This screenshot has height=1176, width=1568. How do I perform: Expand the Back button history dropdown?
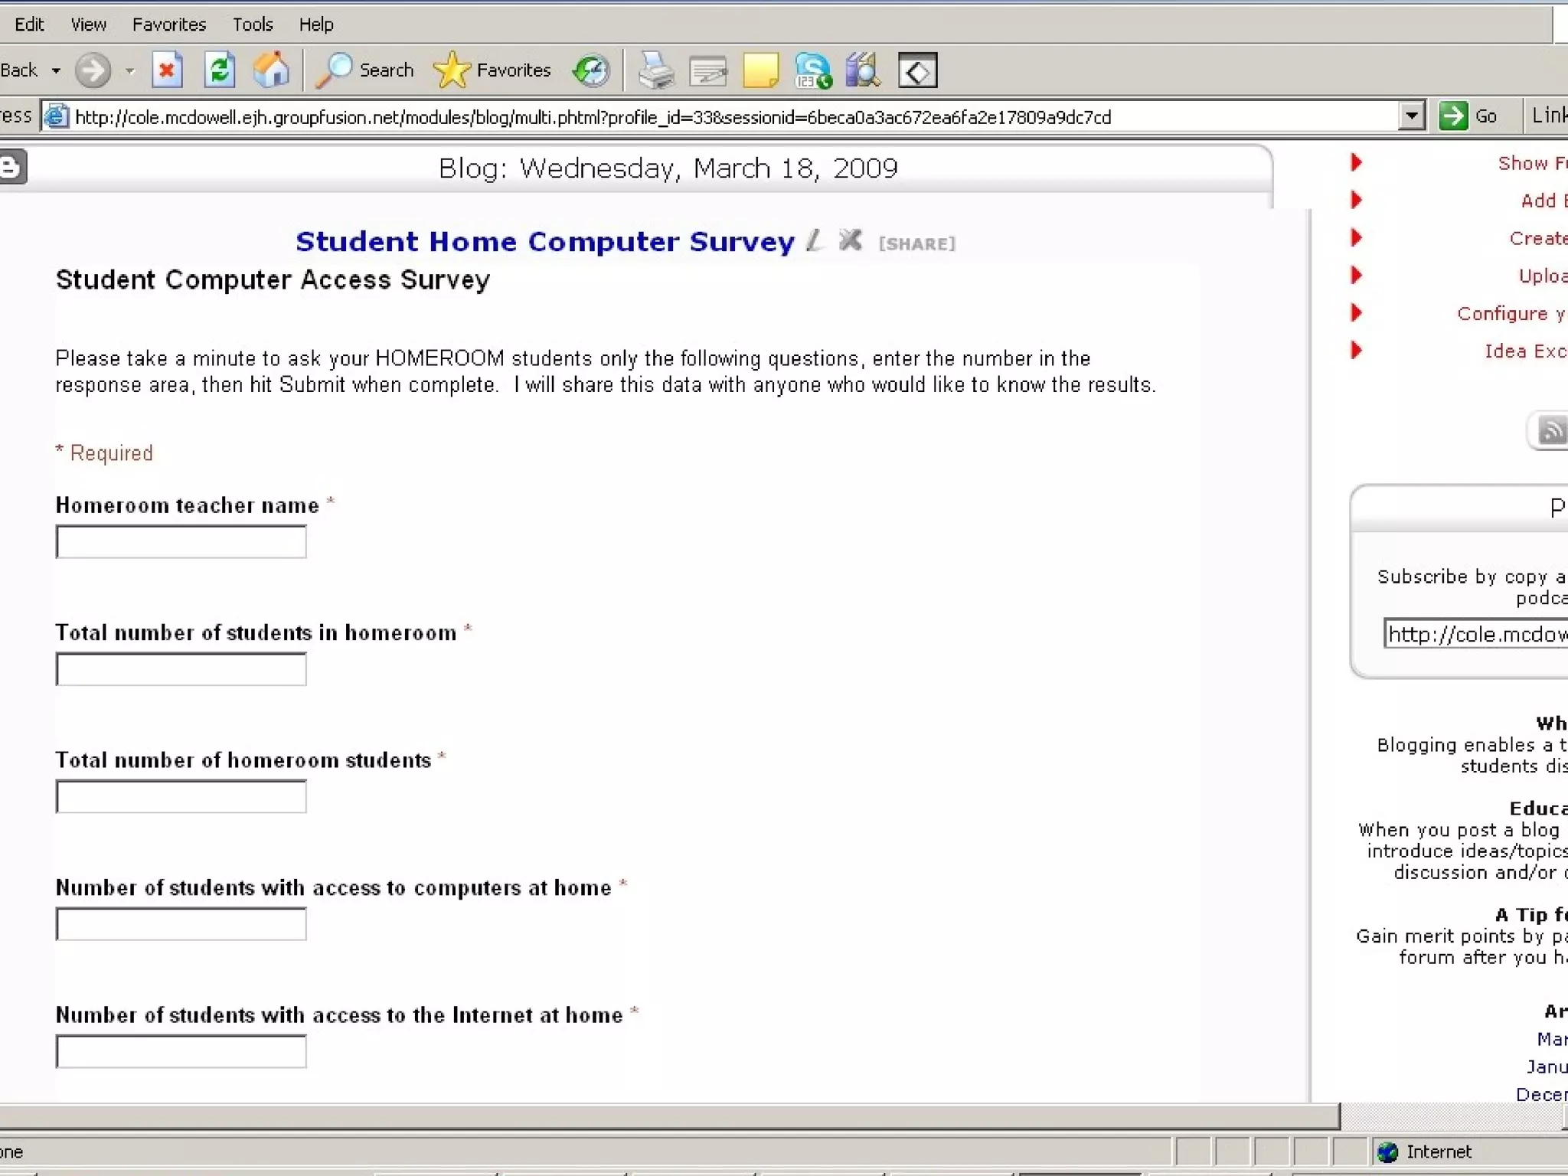[x=56, y=71]
